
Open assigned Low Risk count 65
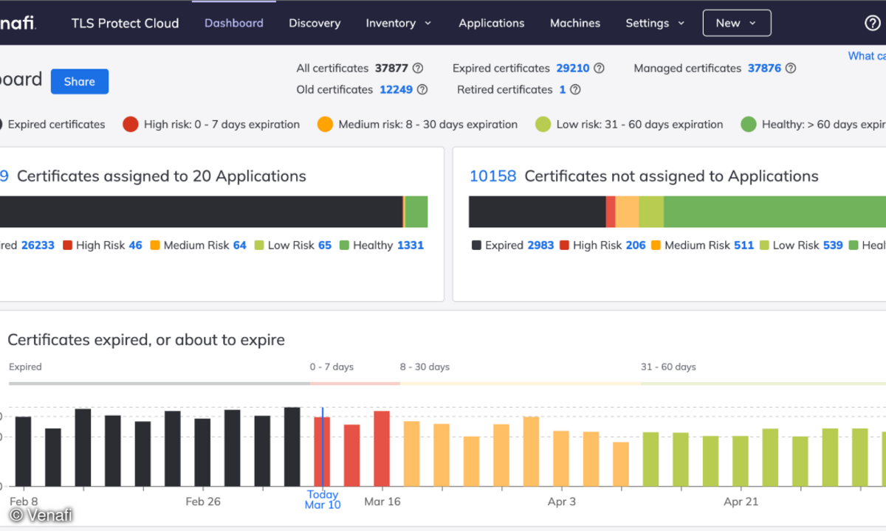tap(325, 245)
